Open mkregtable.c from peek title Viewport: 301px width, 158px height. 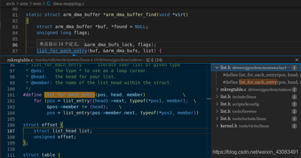tap(20, 60)
